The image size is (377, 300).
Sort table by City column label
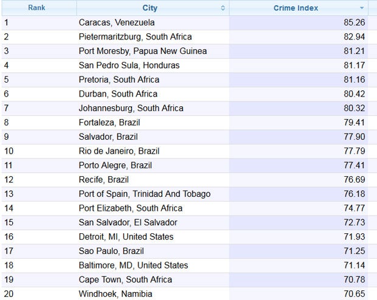[x=150, y=8]
